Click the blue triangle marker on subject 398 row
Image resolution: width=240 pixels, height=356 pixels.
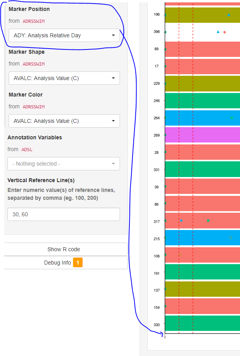click(218, 32)
